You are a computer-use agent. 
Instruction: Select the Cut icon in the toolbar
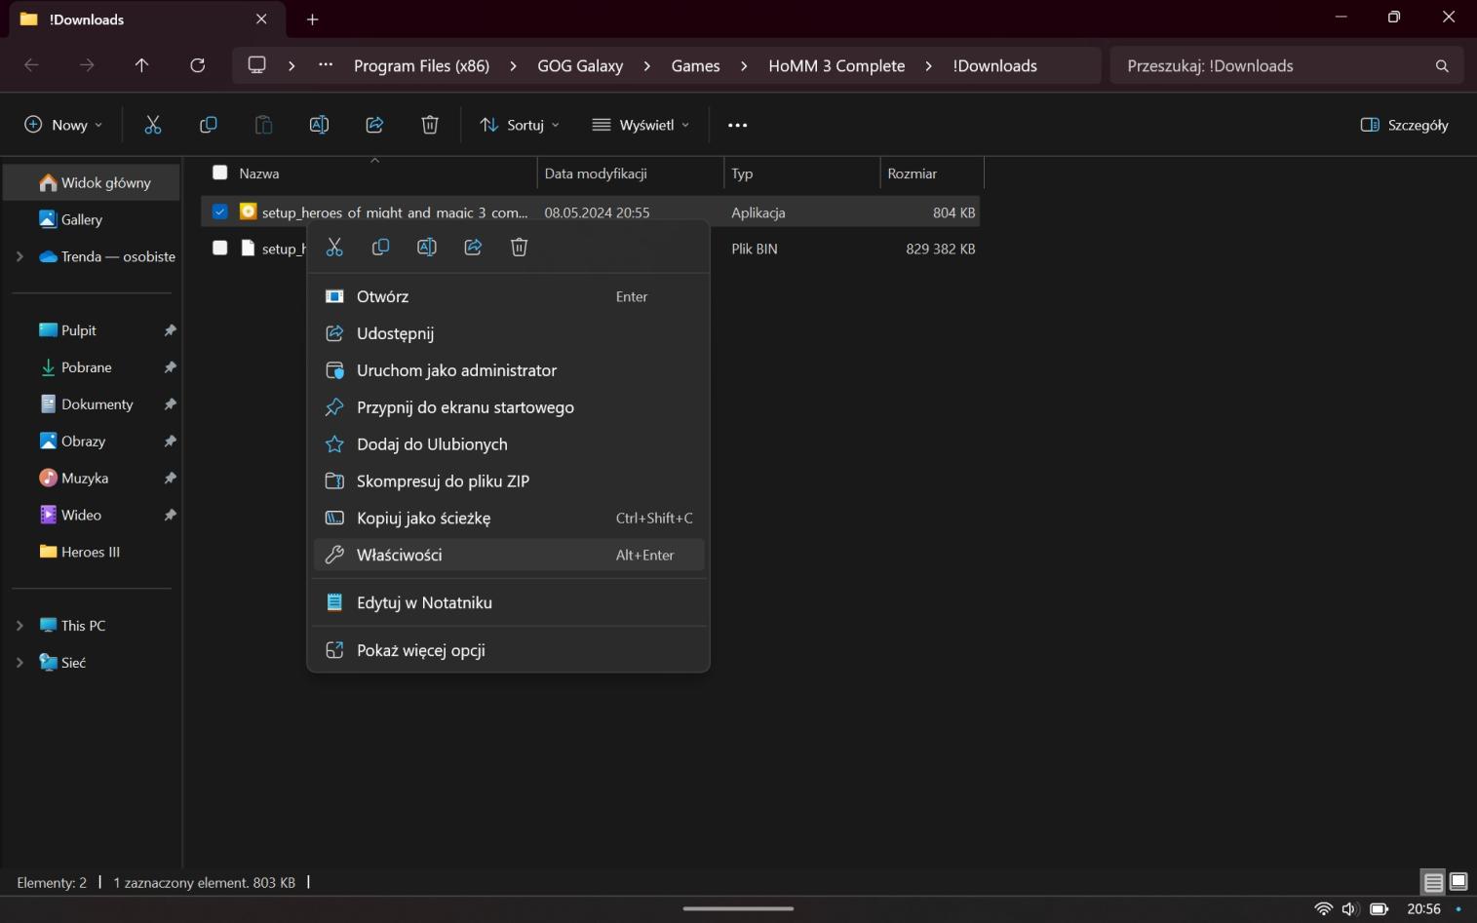pyautogui.click(x=152, y=125)
